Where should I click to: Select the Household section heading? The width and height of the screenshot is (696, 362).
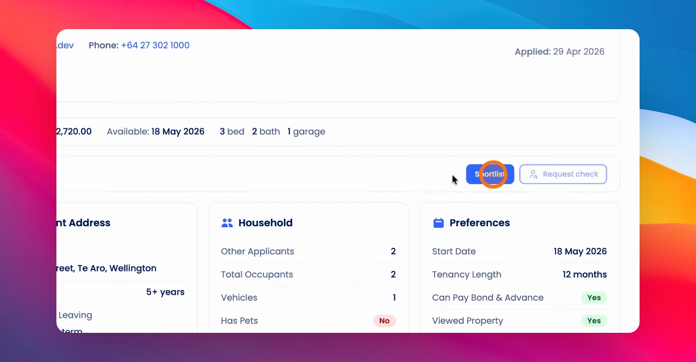coord(265,223)
